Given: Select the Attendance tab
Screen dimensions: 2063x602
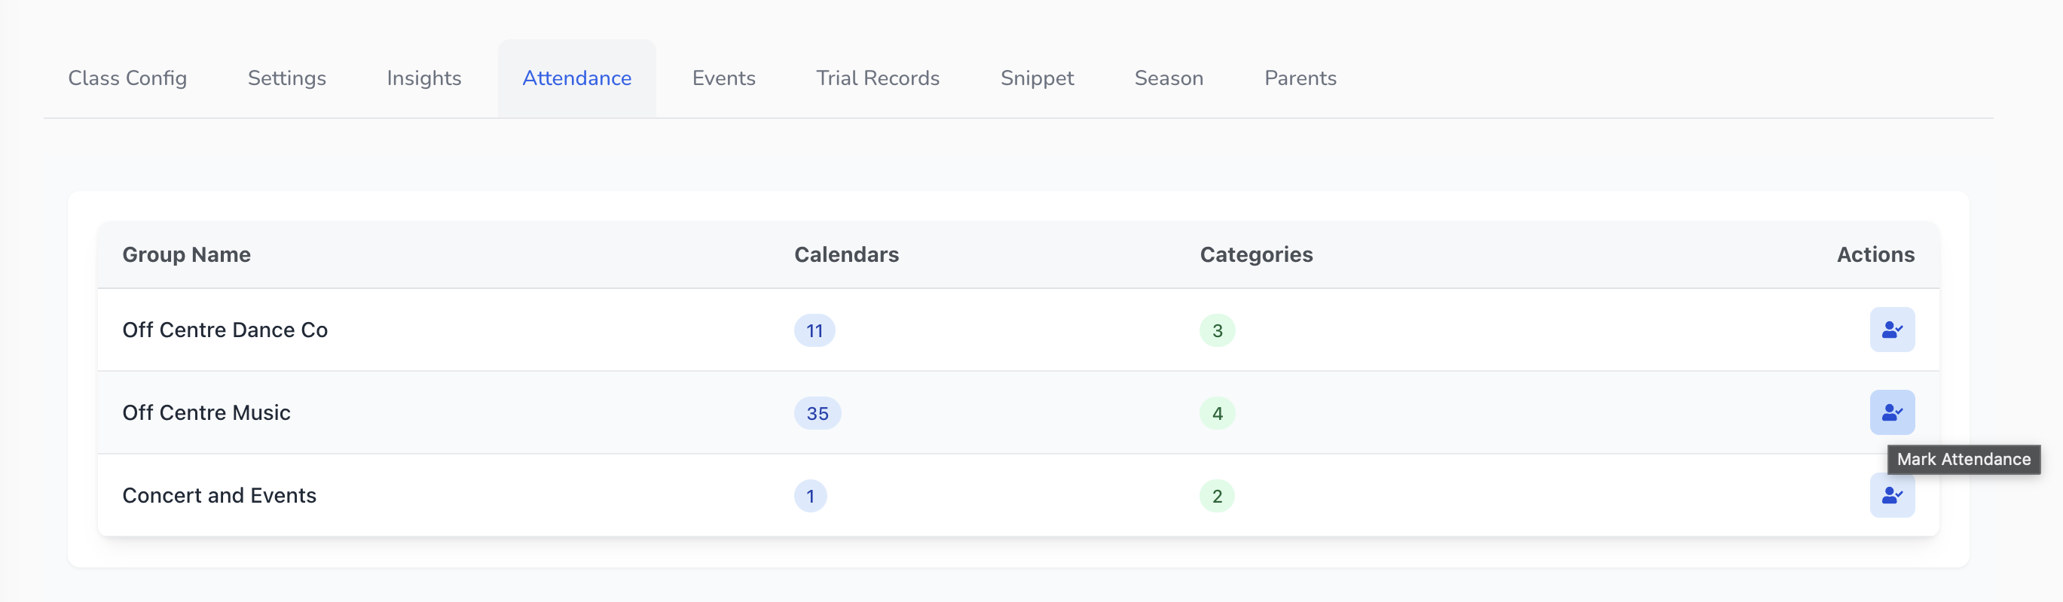Looking at the screenshot, I should pyautogui.click(x=576, y=78).
